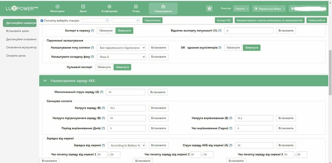The height and width of the screenshot is (163, 332).
Task: Click Встановити for Налаштування типу системи
Action: [159, 47]
